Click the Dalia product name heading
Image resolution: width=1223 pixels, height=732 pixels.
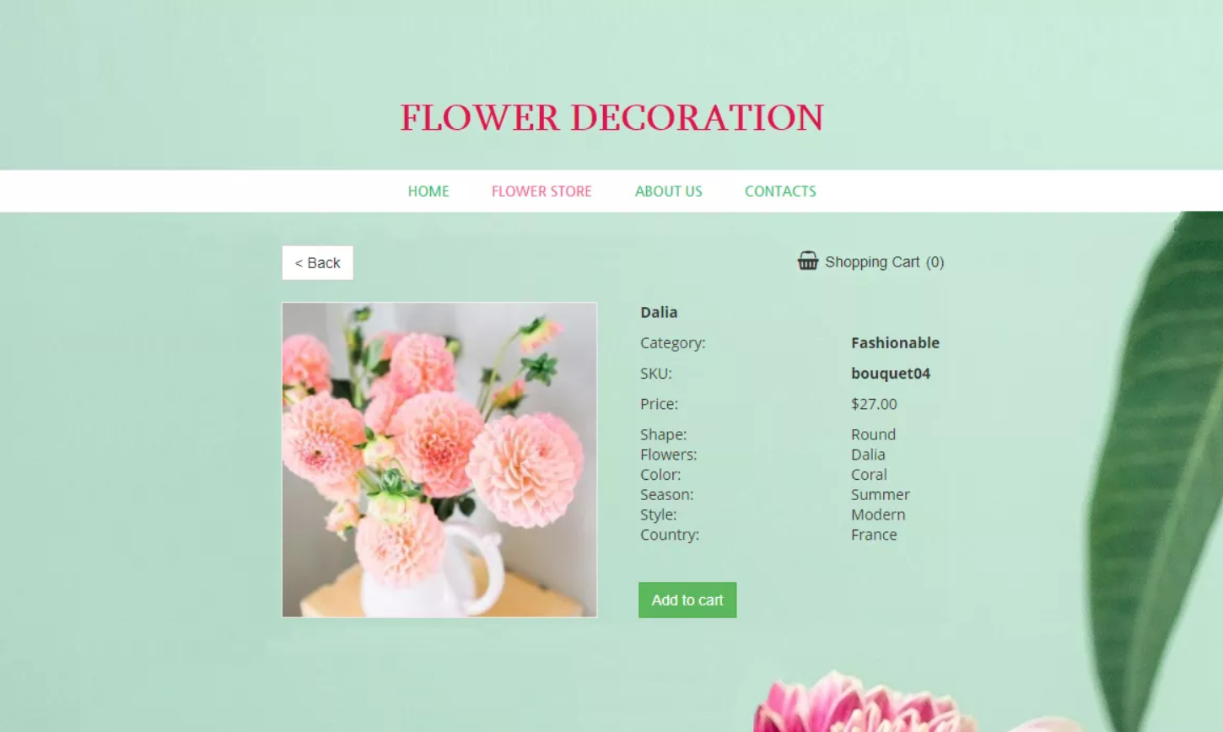point(659,312)
